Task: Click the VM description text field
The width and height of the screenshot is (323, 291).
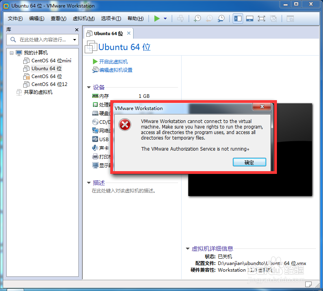Action: click(123, 191)
